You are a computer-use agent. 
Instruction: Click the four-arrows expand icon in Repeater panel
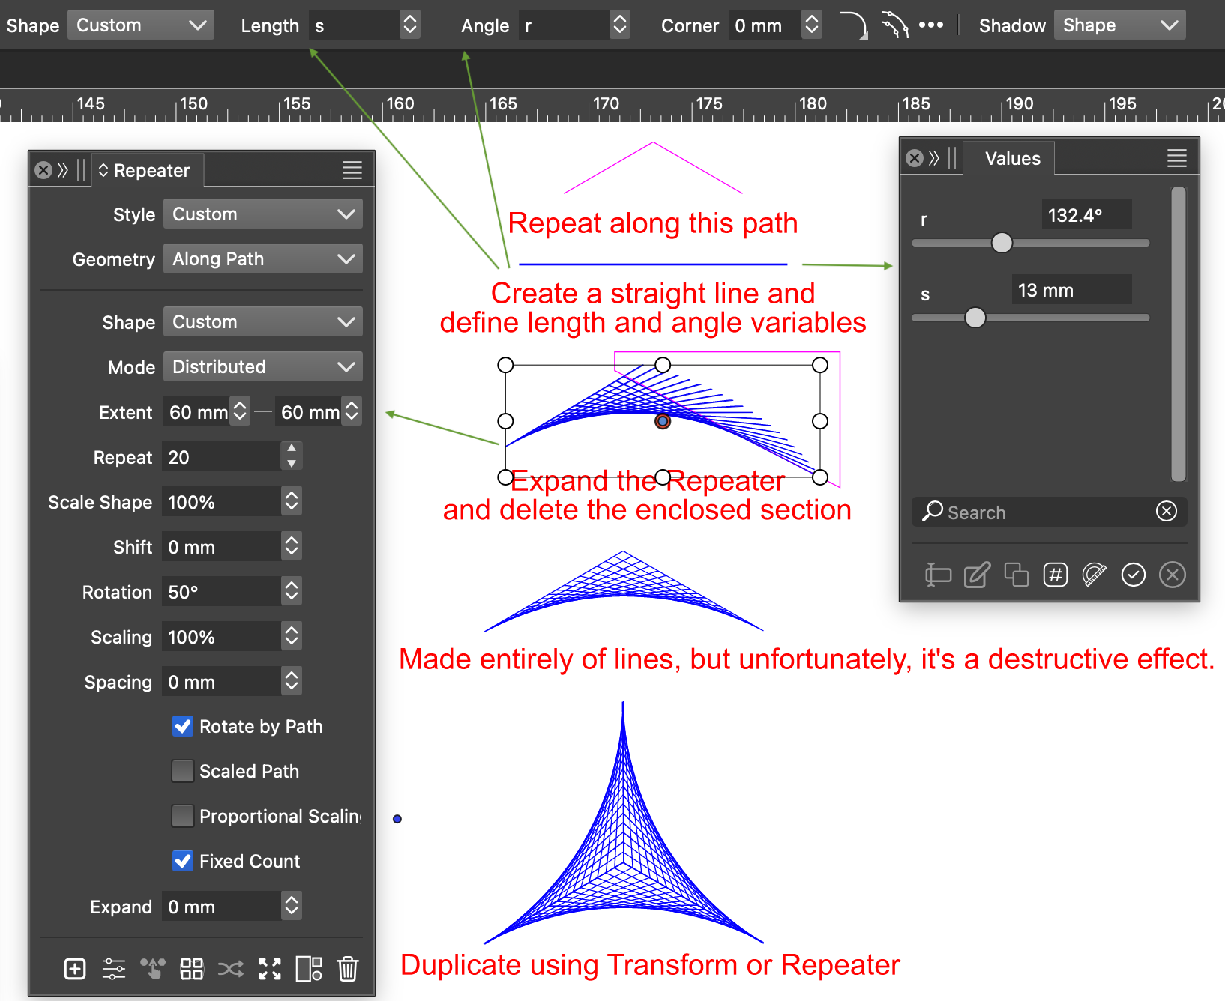tap(270, 968)
